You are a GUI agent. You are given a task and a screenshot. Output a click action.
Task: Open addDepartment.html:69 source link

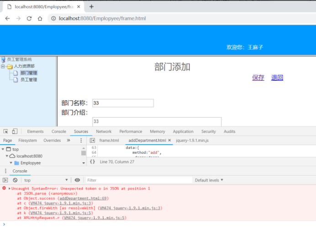tap(83, 198)
